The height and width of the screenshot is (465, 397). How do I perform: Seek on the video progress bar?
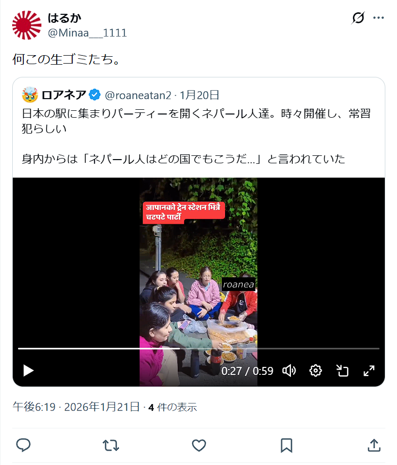198,348
